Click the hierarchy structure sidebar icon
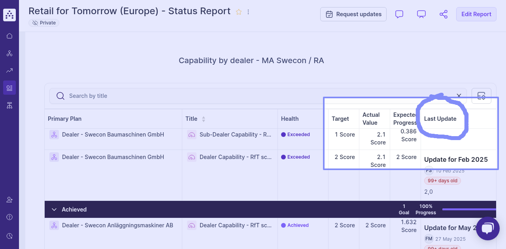Screen dimensions: 506x249 click(x=9, y=105)
